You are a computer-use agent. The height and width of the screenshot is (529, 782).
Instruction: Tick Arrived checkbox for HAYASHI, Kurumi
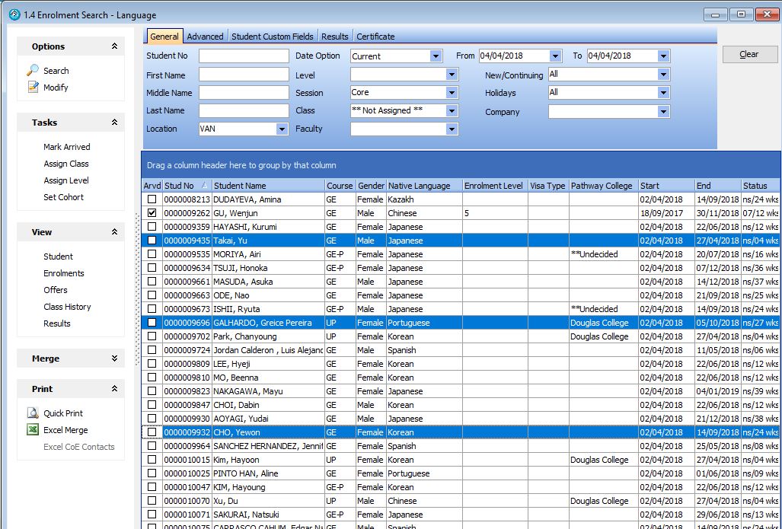pos(152,227)
